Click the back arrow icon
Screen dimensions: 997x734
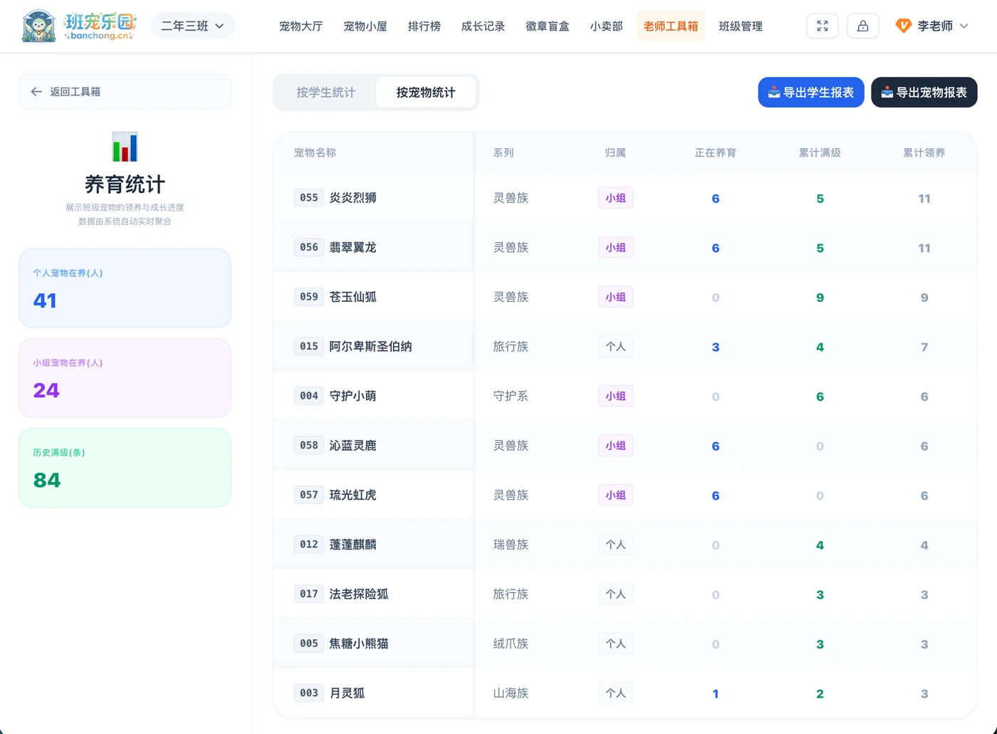[36, 92]
